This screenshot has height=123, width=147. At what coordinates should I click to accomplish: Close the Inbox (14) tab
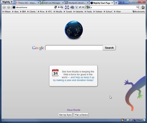click(x=38, y=3)
